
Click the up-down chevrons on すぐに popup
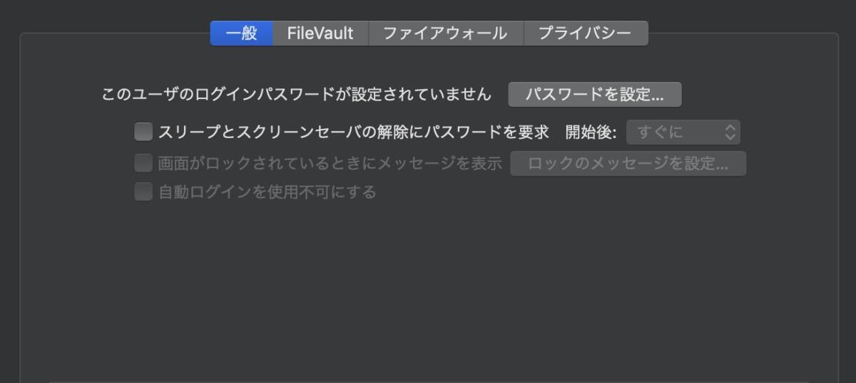point(730,132)
